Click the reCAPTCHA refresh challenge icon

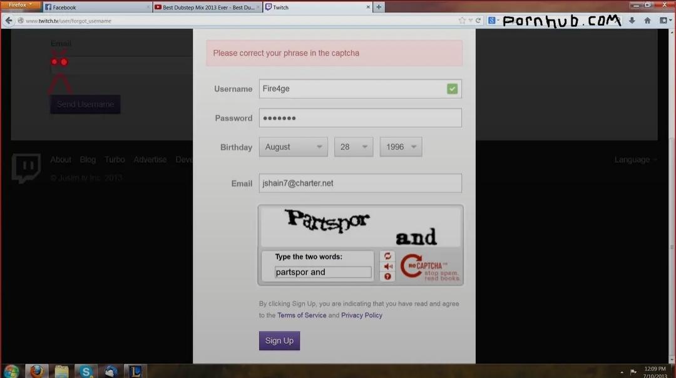tap(387, 256)
